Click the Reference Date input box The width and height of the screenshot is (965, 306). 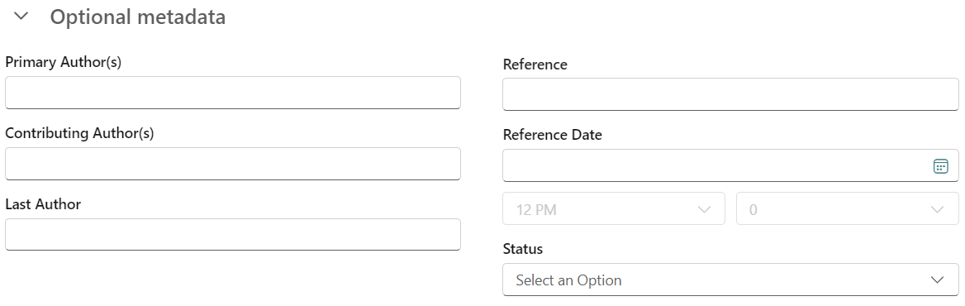click(x=730, y=165)
